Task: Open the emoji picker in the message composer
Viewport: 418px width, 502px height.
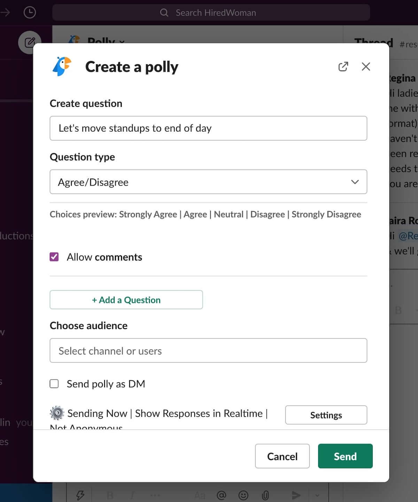Action: pyautogui.click(x=243, y=494)
